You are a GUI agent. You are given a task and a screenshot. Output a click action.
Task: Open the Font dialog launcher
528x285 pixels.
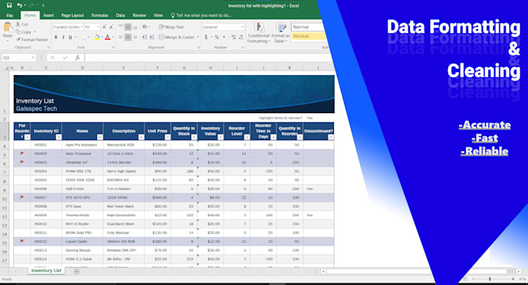[113, 48]
